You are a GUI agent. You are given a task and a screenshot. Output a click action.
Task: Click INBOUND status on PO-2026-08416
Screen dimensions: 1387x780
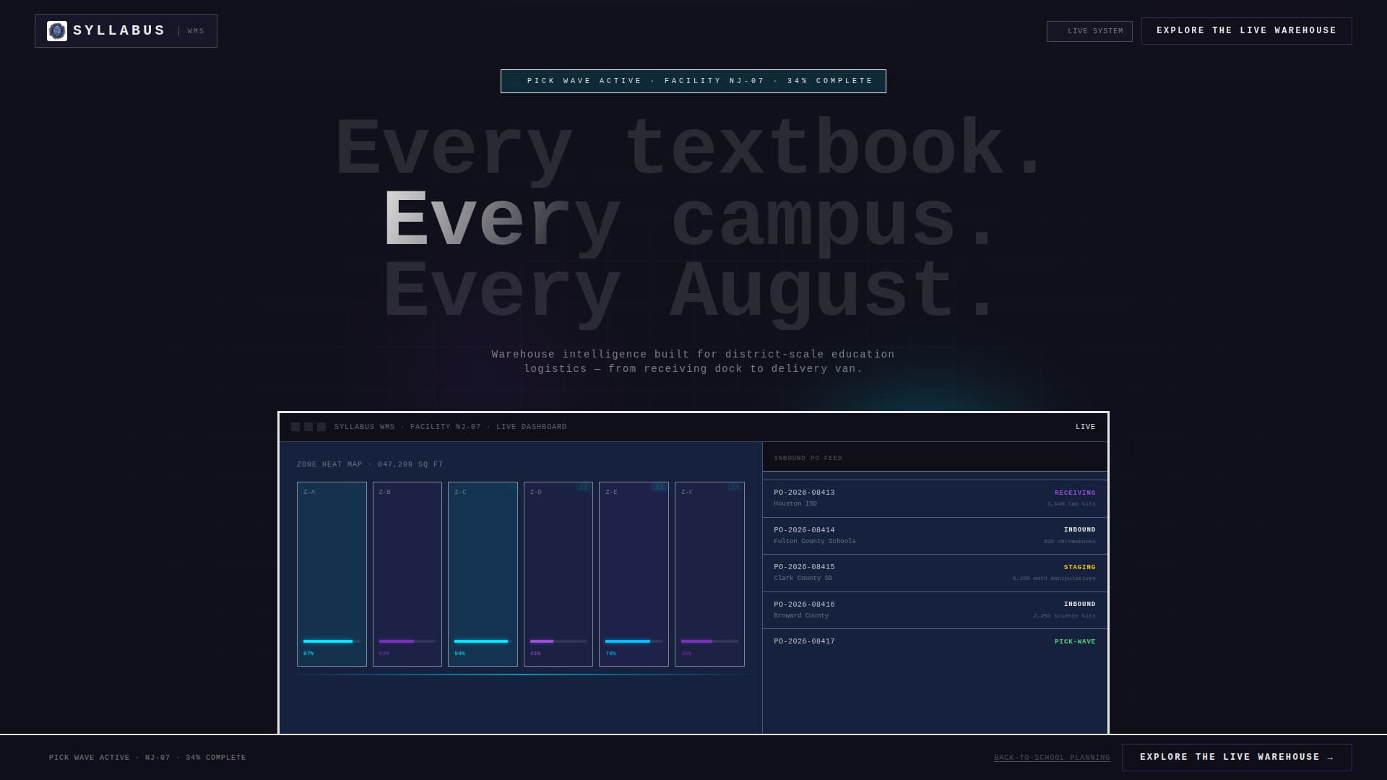pos(1079,604)
